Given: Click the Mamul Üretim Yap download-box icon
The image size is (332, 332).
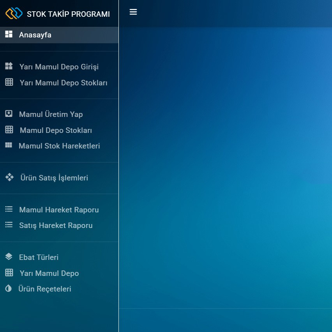Looking at the screenshot, I should 9,113.
